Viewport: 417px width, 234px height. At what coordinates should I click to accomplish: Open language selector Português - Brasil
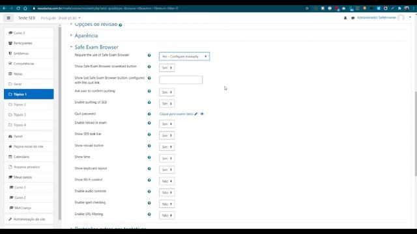61,18
